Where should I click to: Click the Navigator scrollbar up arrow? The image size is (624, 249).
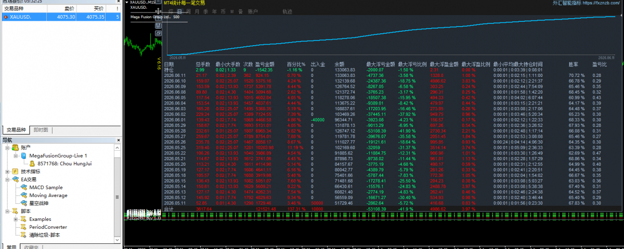coord(118,147)
